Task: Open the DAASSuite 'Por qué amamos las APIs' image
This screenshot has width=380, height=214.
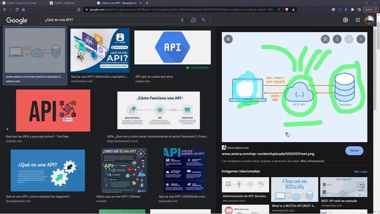Action: [x=184, y=171]
